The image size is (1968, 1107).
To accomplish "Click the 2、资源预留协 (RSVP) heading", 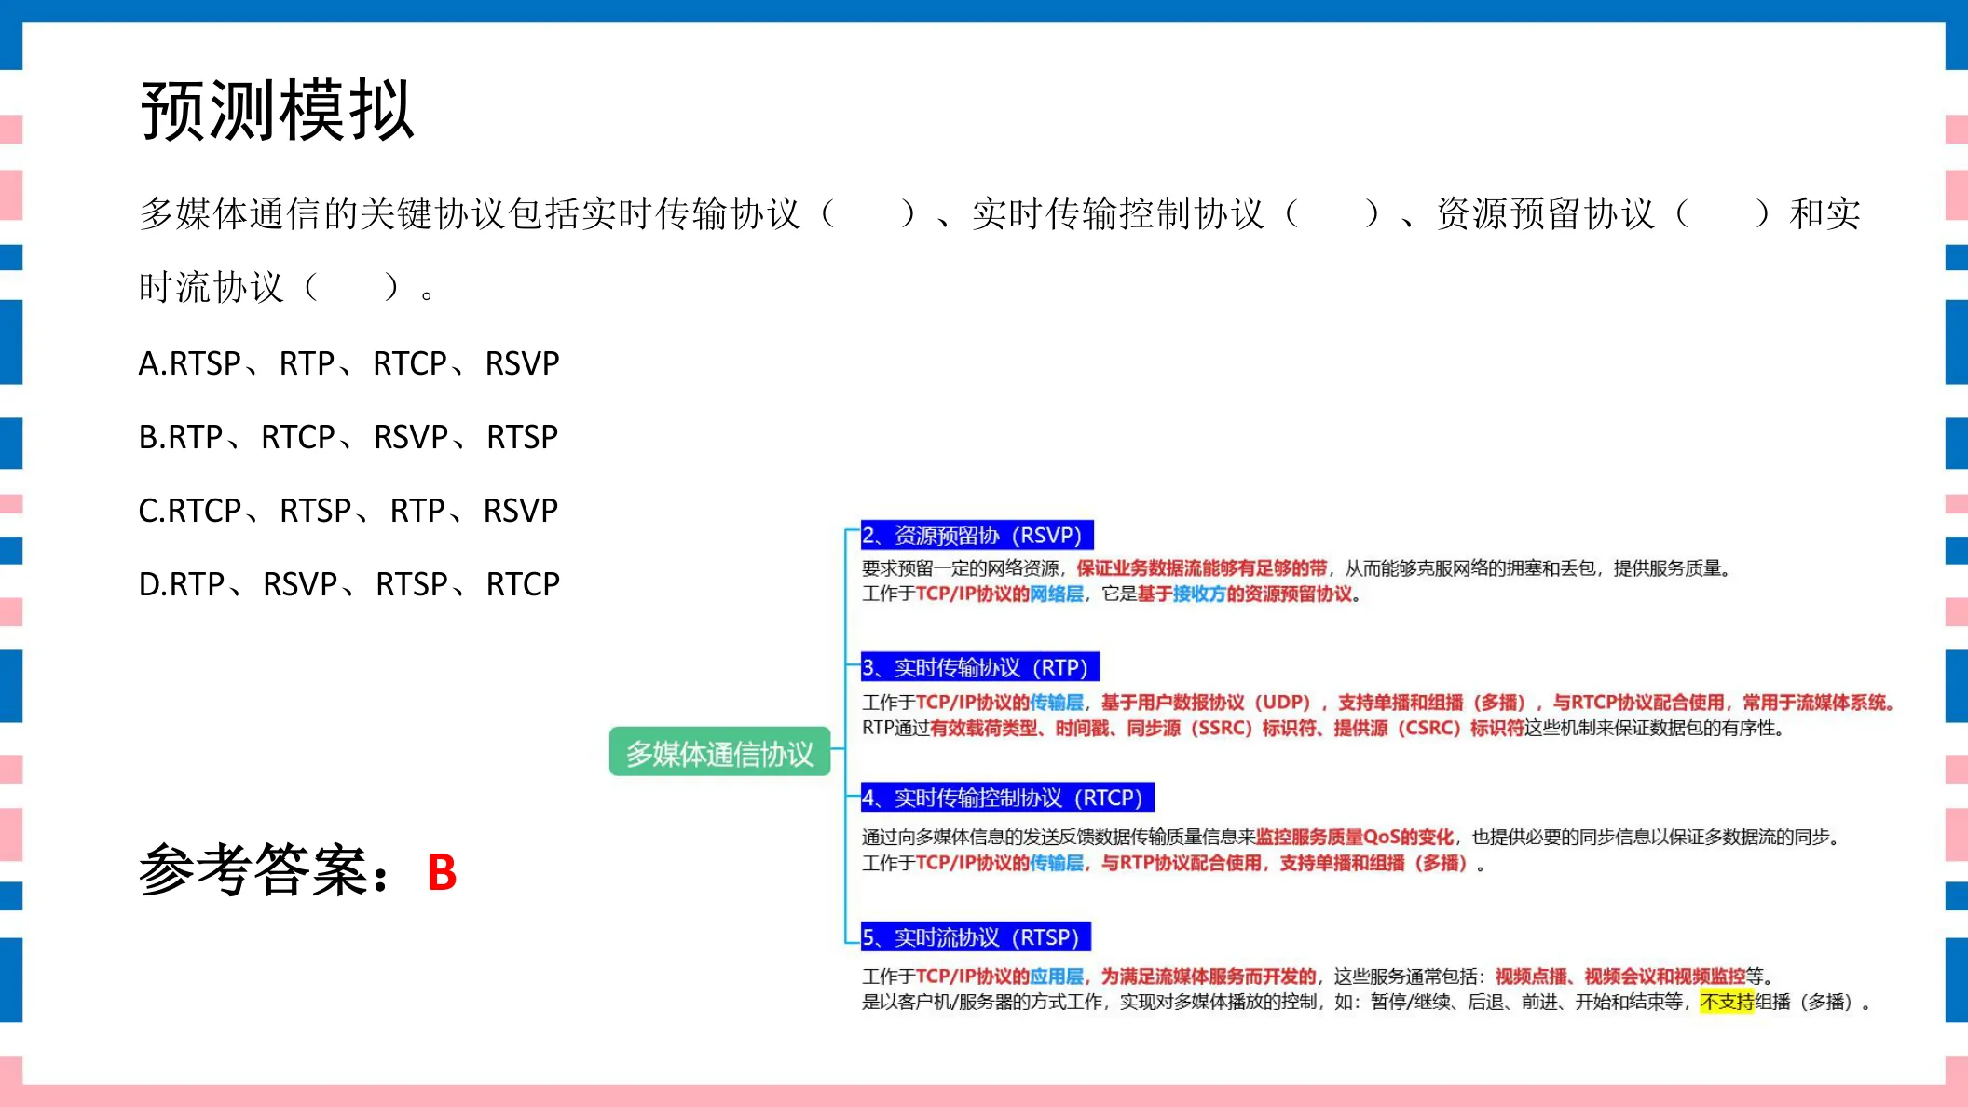I will (x=977, y=535).
